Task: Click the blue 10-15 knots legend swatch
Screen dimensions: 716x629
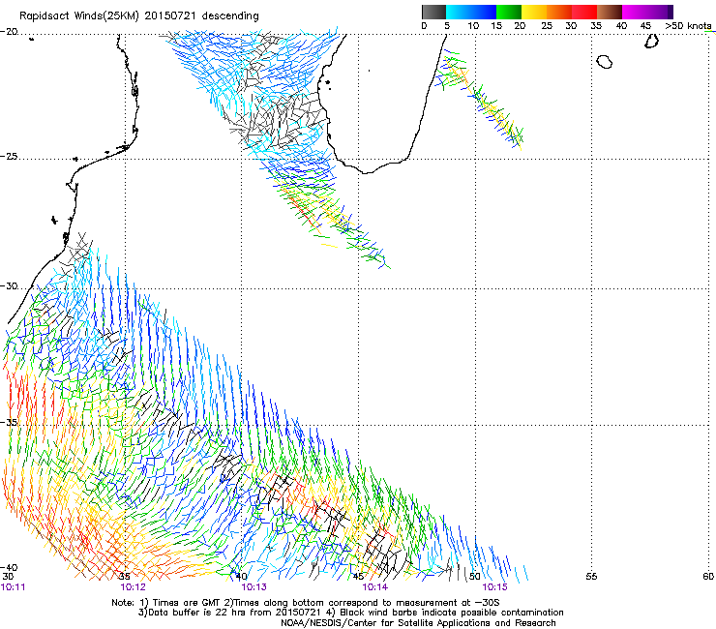Action: (484, 12)
